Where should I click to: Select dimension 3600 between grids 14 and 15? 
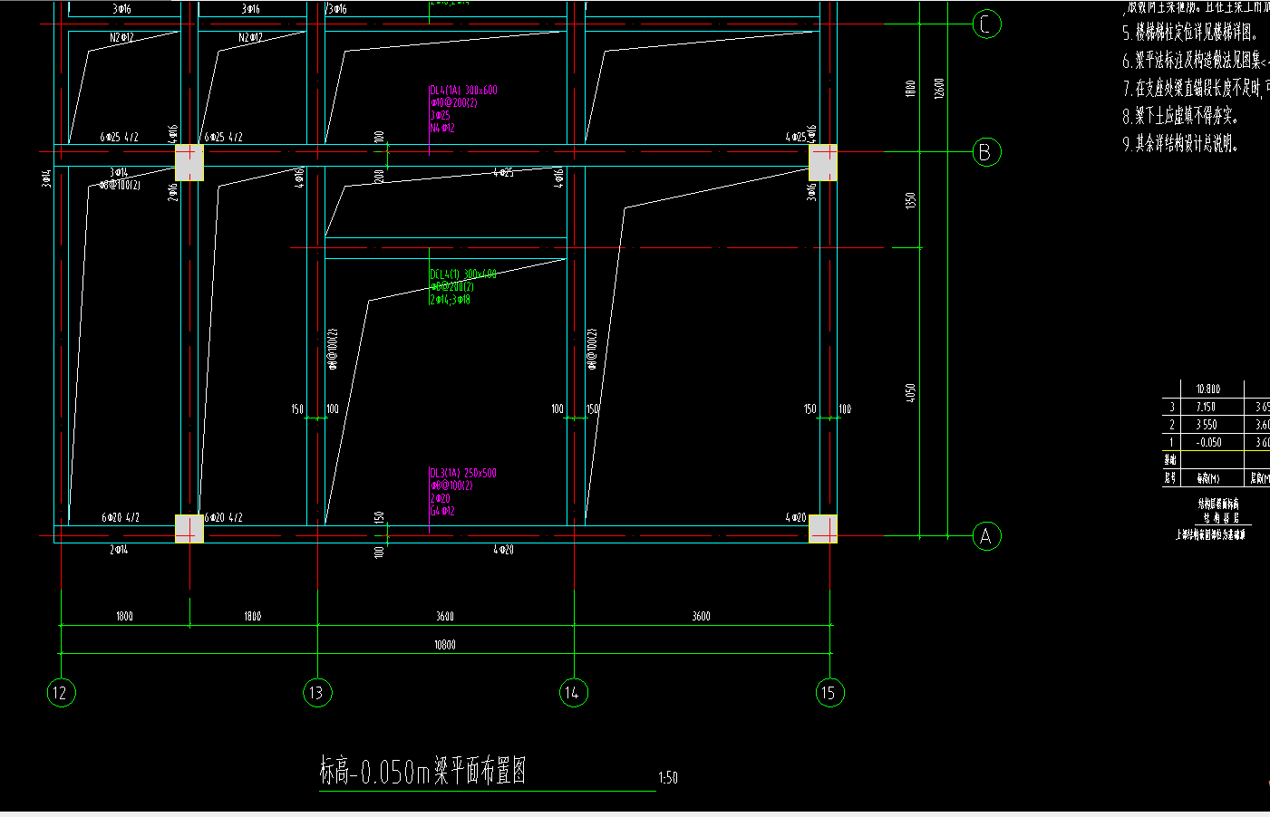702,616
